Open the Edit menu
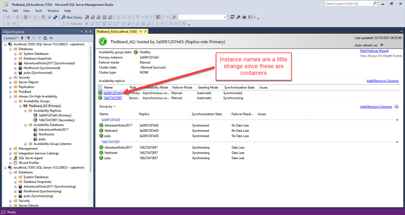405x215 pixels. coord(15,11)
